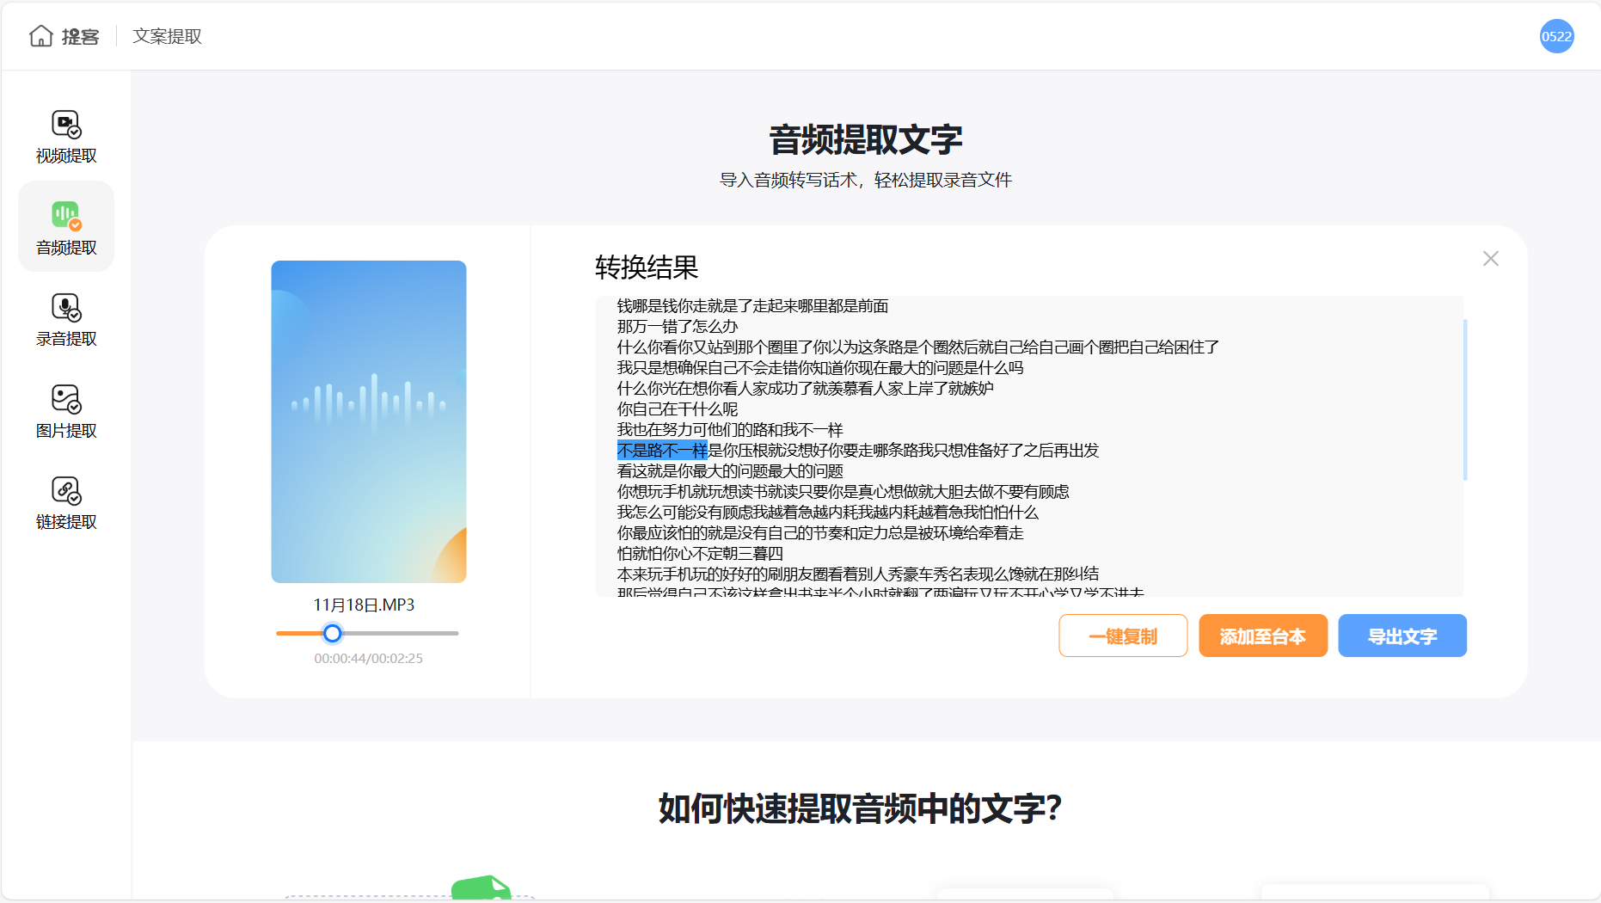The width and height of the screenshot is (1601, 903).
Task: Click the audio playback slider handle
Action: pyautogui.click(x=332, y=634)
